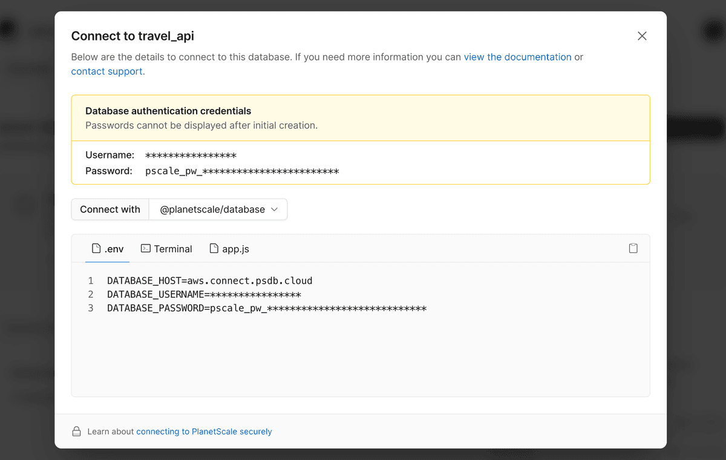Copy the .env contents to clipboard

pos(633,248)
